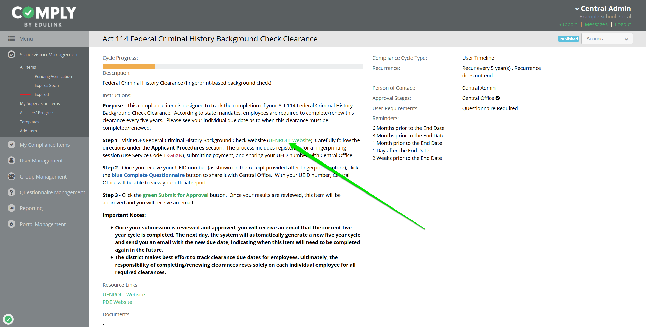Click green checkmark badge at bottom left
This screenshot has width=646, height=327.
8,319
